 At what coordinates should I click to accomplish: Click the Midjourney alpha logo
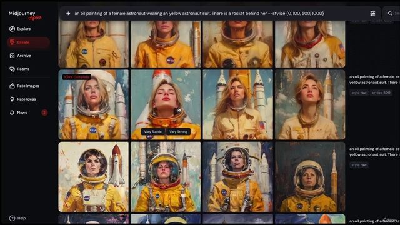point(25,15)
